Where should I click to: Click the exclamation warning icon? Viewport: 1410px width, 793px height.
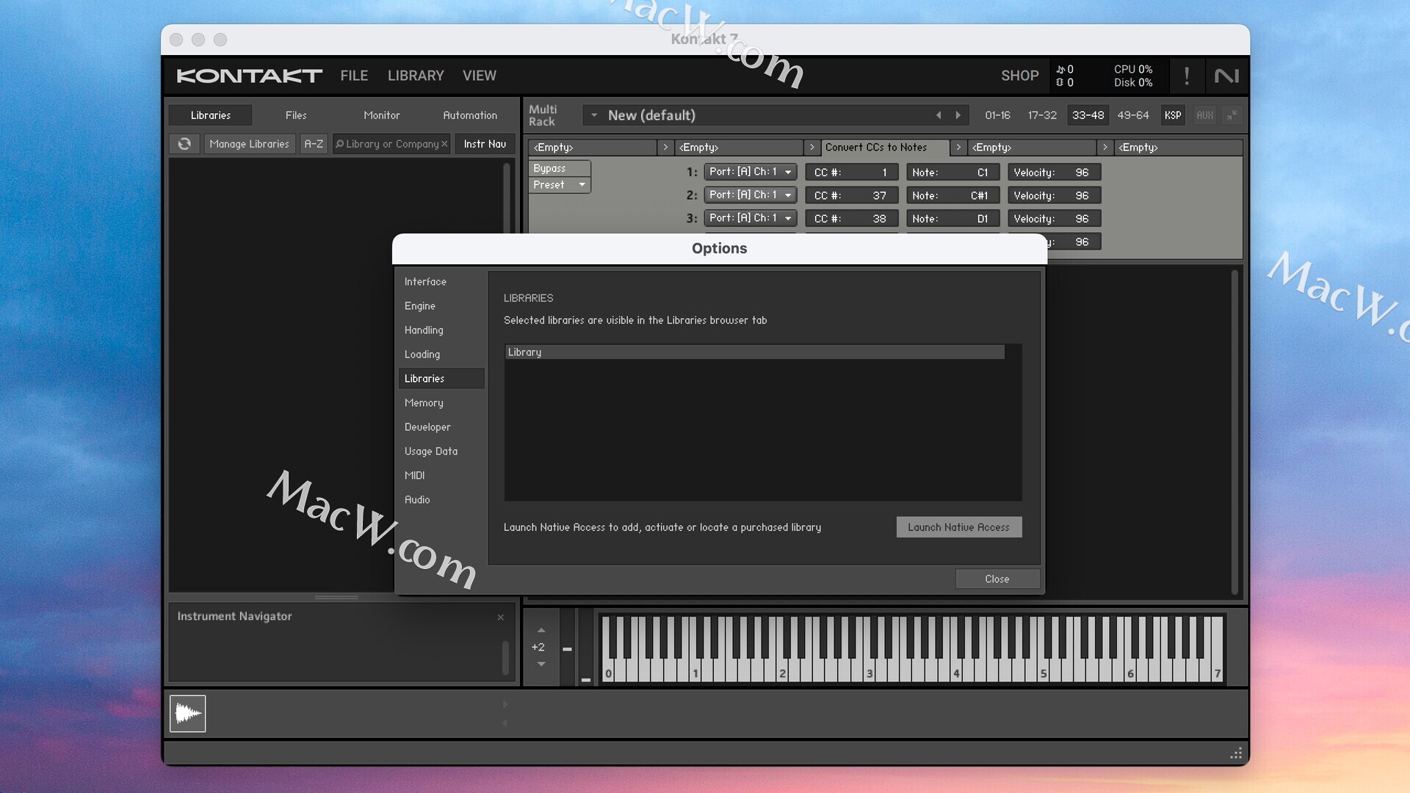coord(1187,76)
